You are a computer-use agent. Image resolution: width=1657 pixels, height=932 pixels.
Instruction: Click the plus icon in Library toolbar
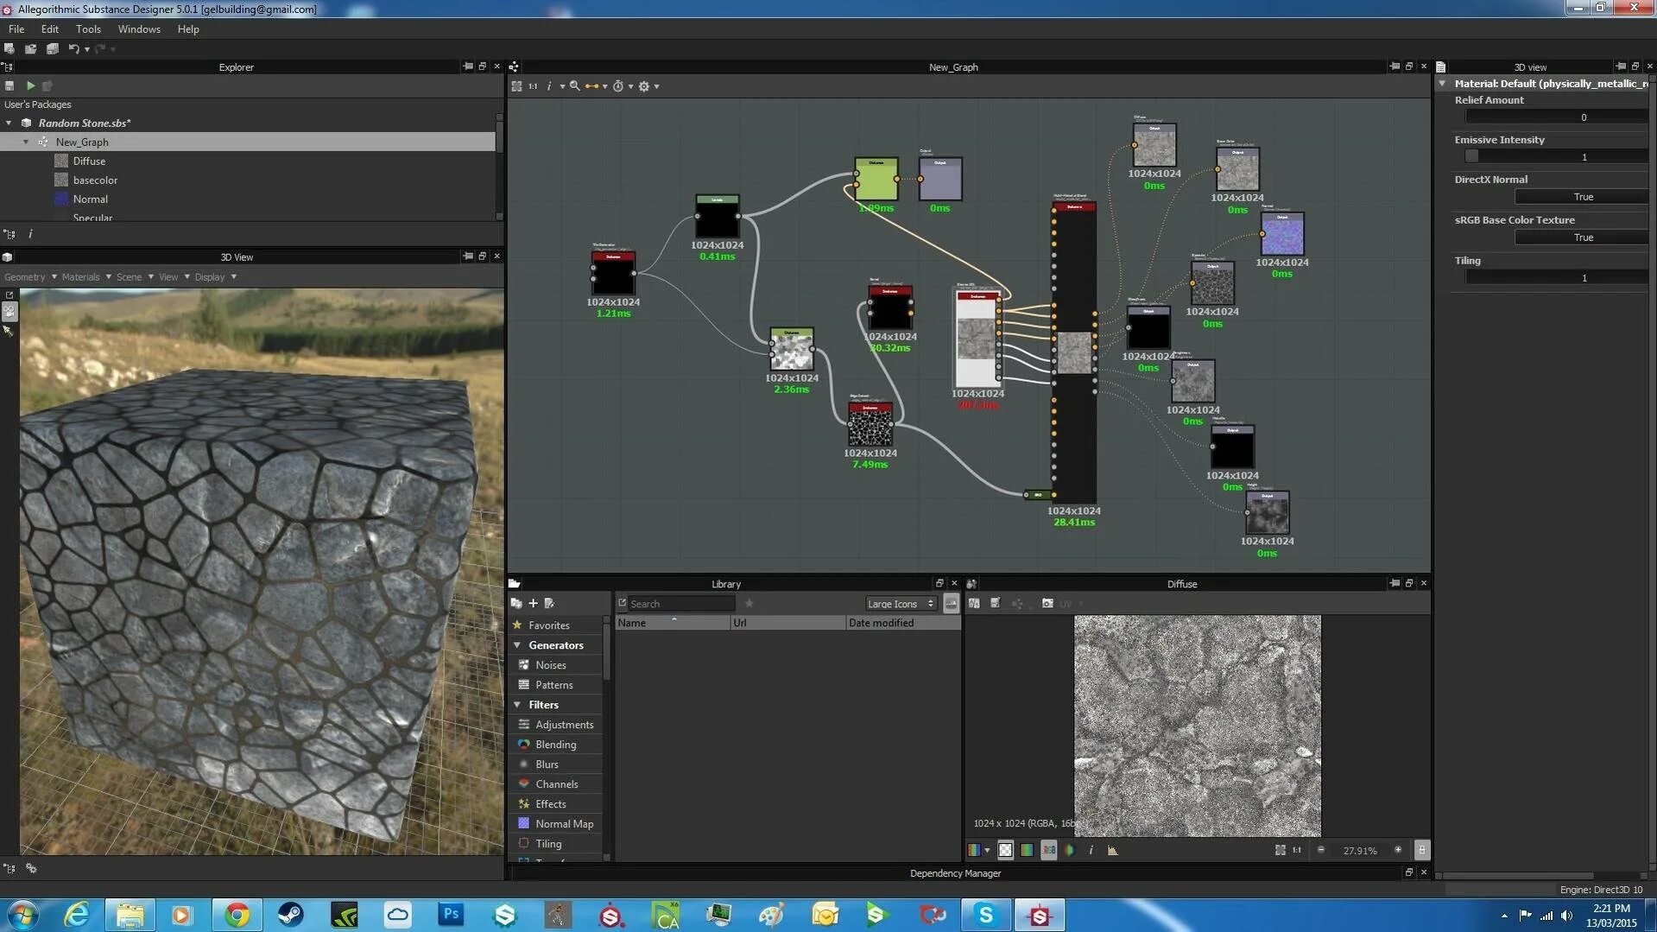click(x=533, y=603)
